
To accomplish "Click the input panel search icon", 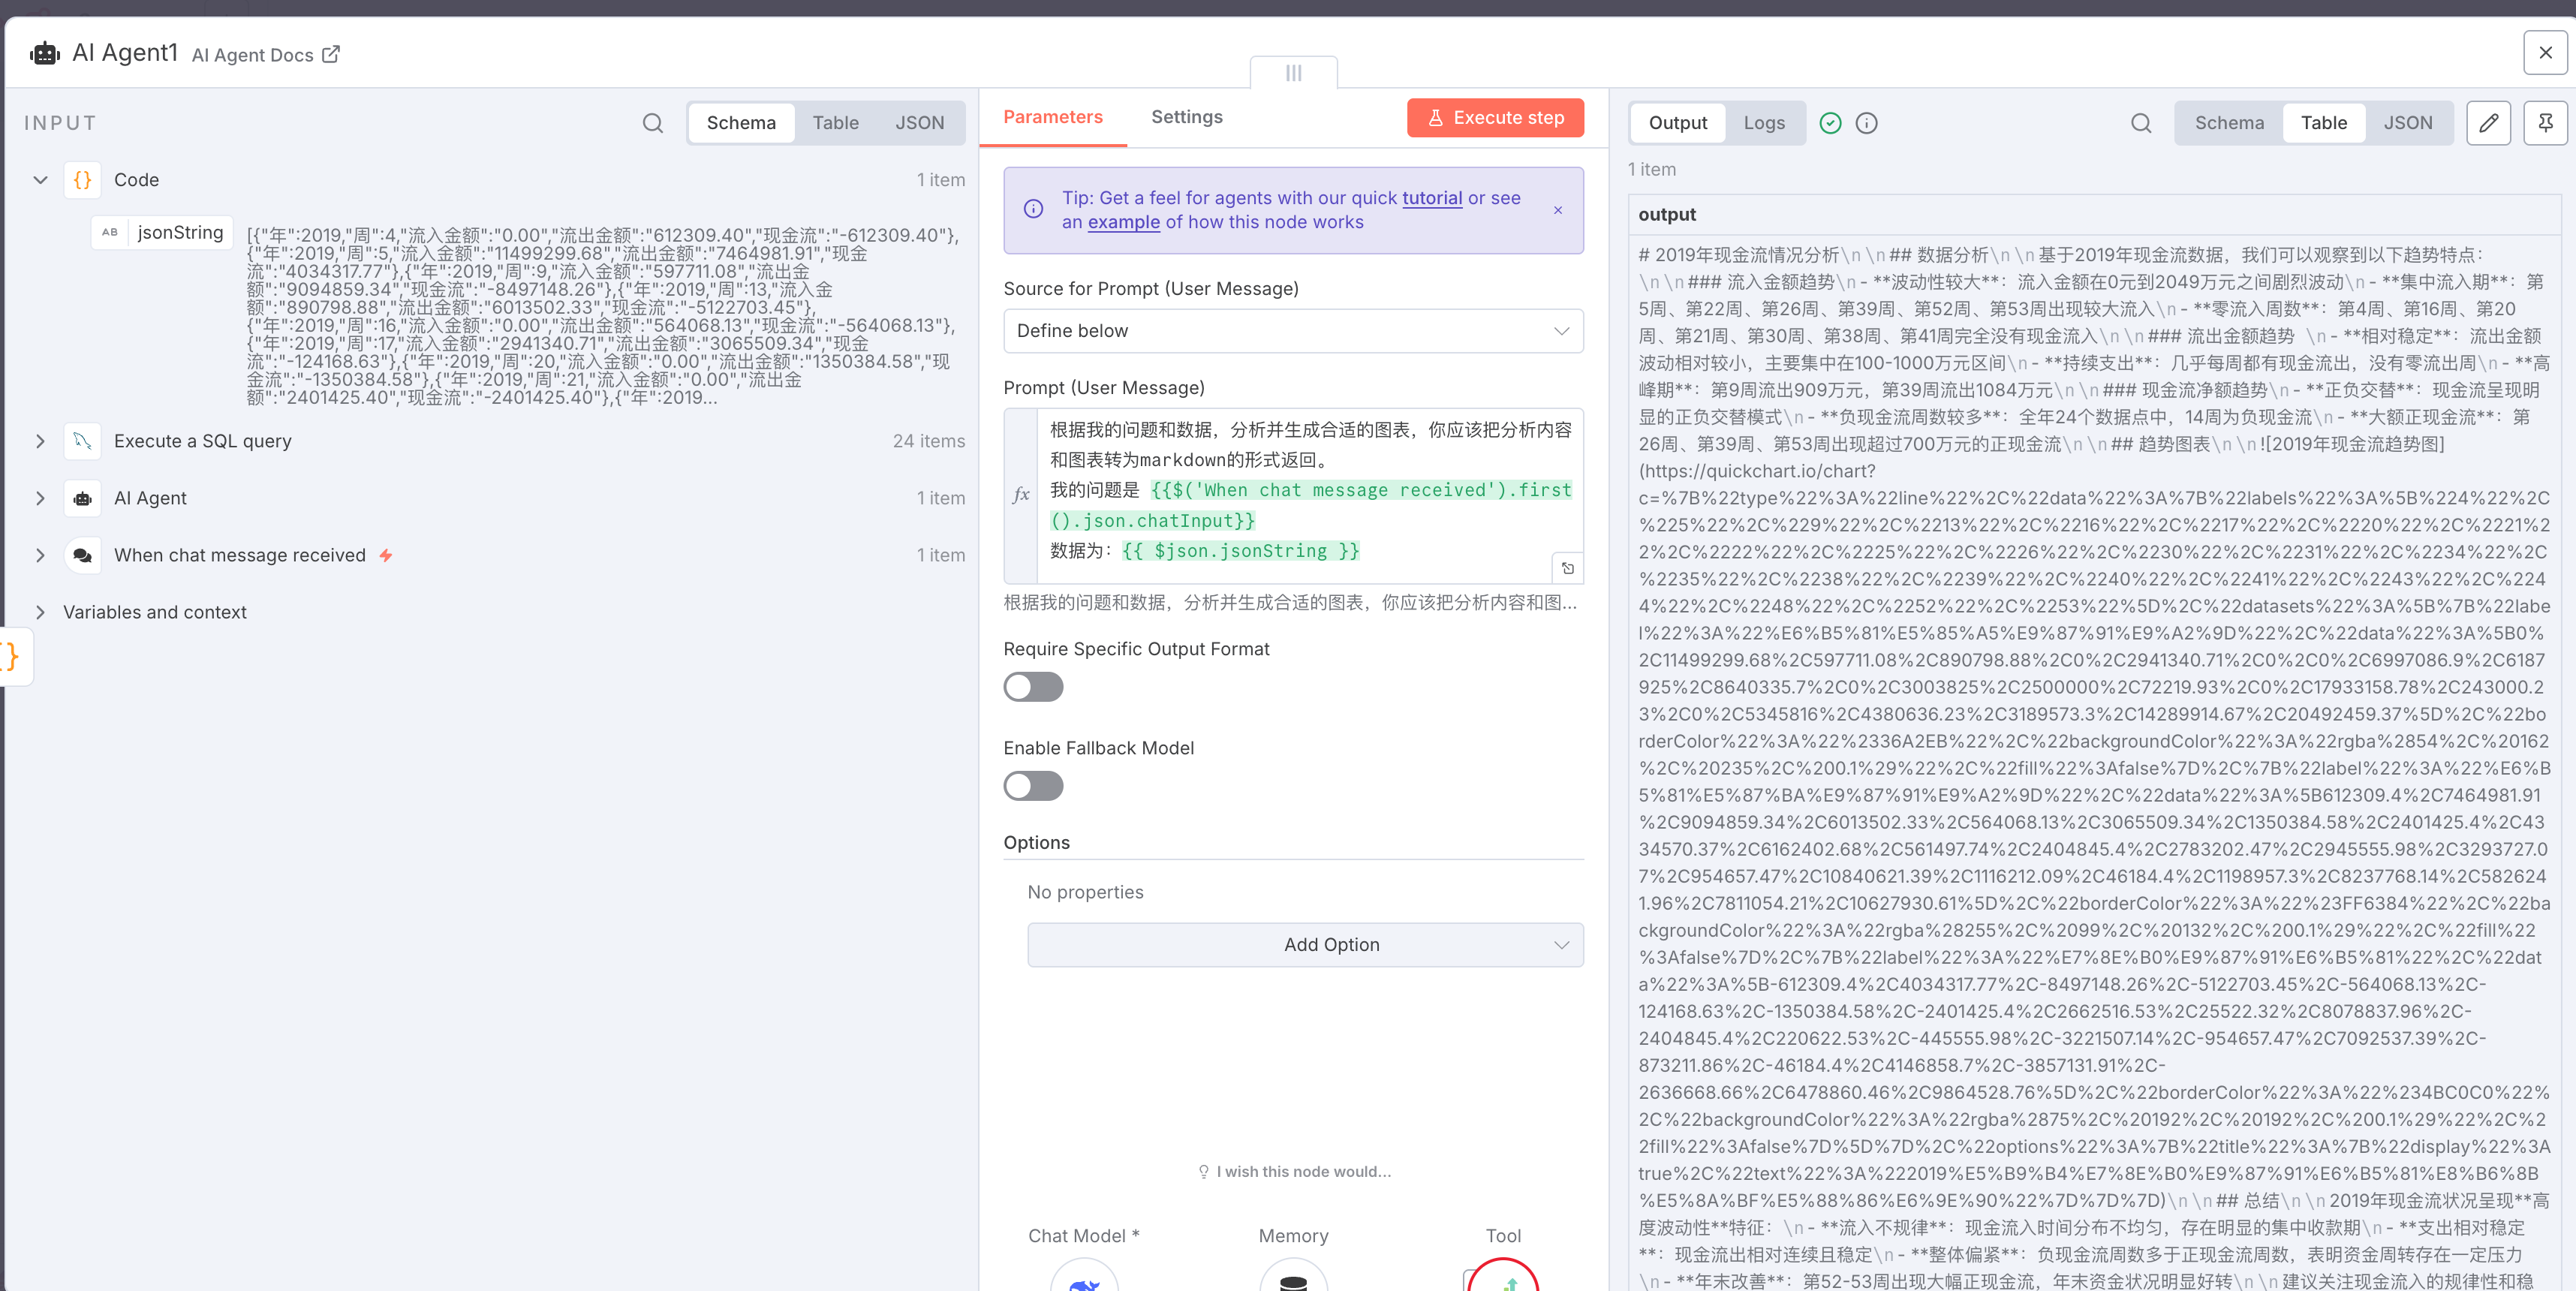I will coord(652,123).
